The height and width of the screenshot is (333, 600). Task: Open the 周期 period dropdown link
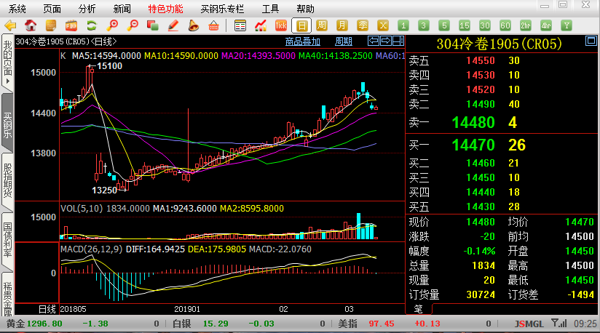343,41
